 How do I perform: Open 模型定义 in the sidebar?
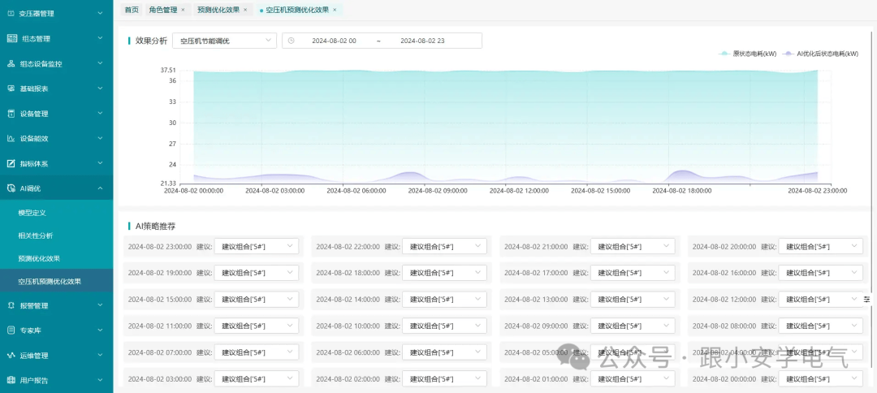point(32,213)
